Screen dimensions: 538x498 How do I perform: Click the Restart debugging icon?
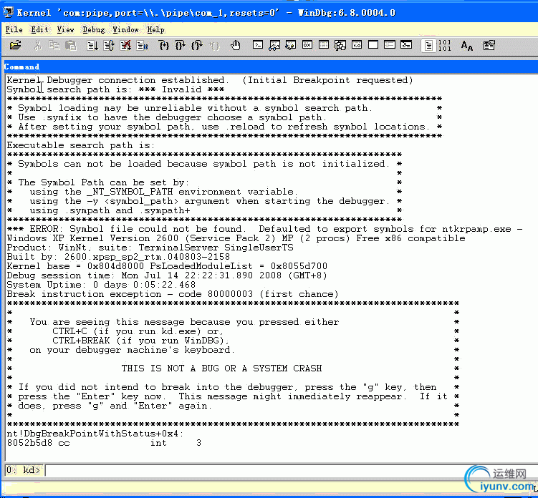pyautogui.click(x=109, y=45)
